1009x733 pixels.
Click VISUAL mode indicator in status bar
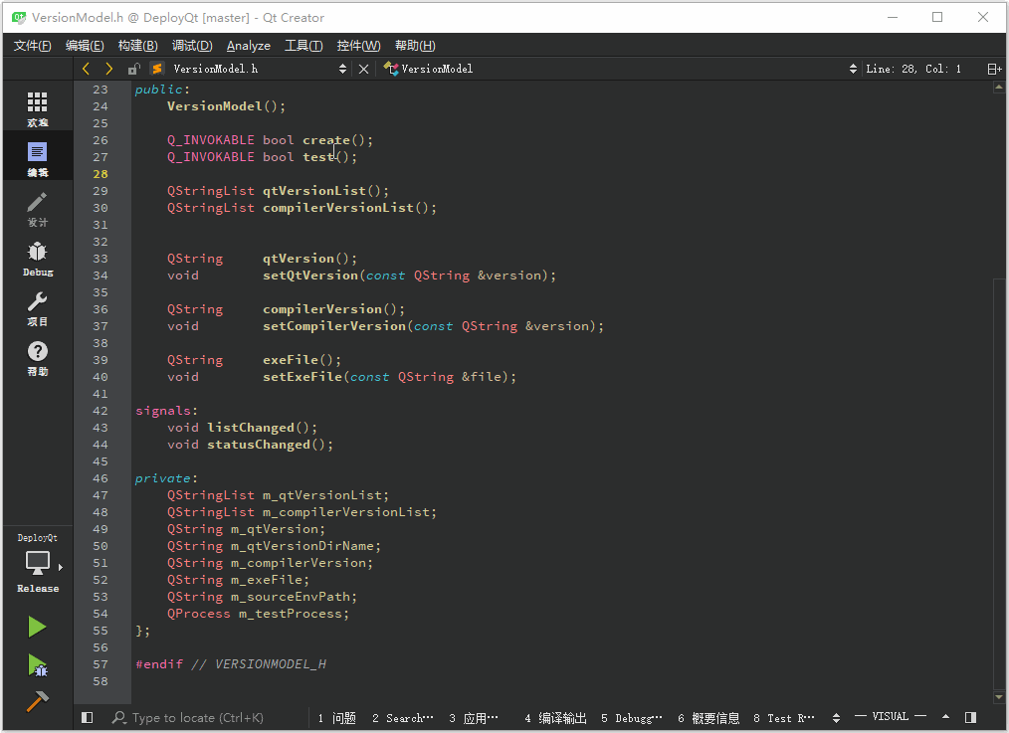890,716
